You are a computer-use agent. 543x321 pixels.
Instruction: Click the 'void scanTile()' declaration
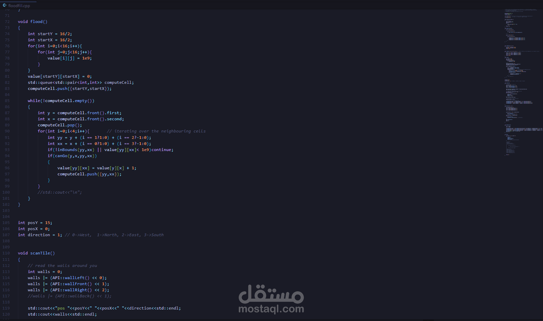coord(36,253)
